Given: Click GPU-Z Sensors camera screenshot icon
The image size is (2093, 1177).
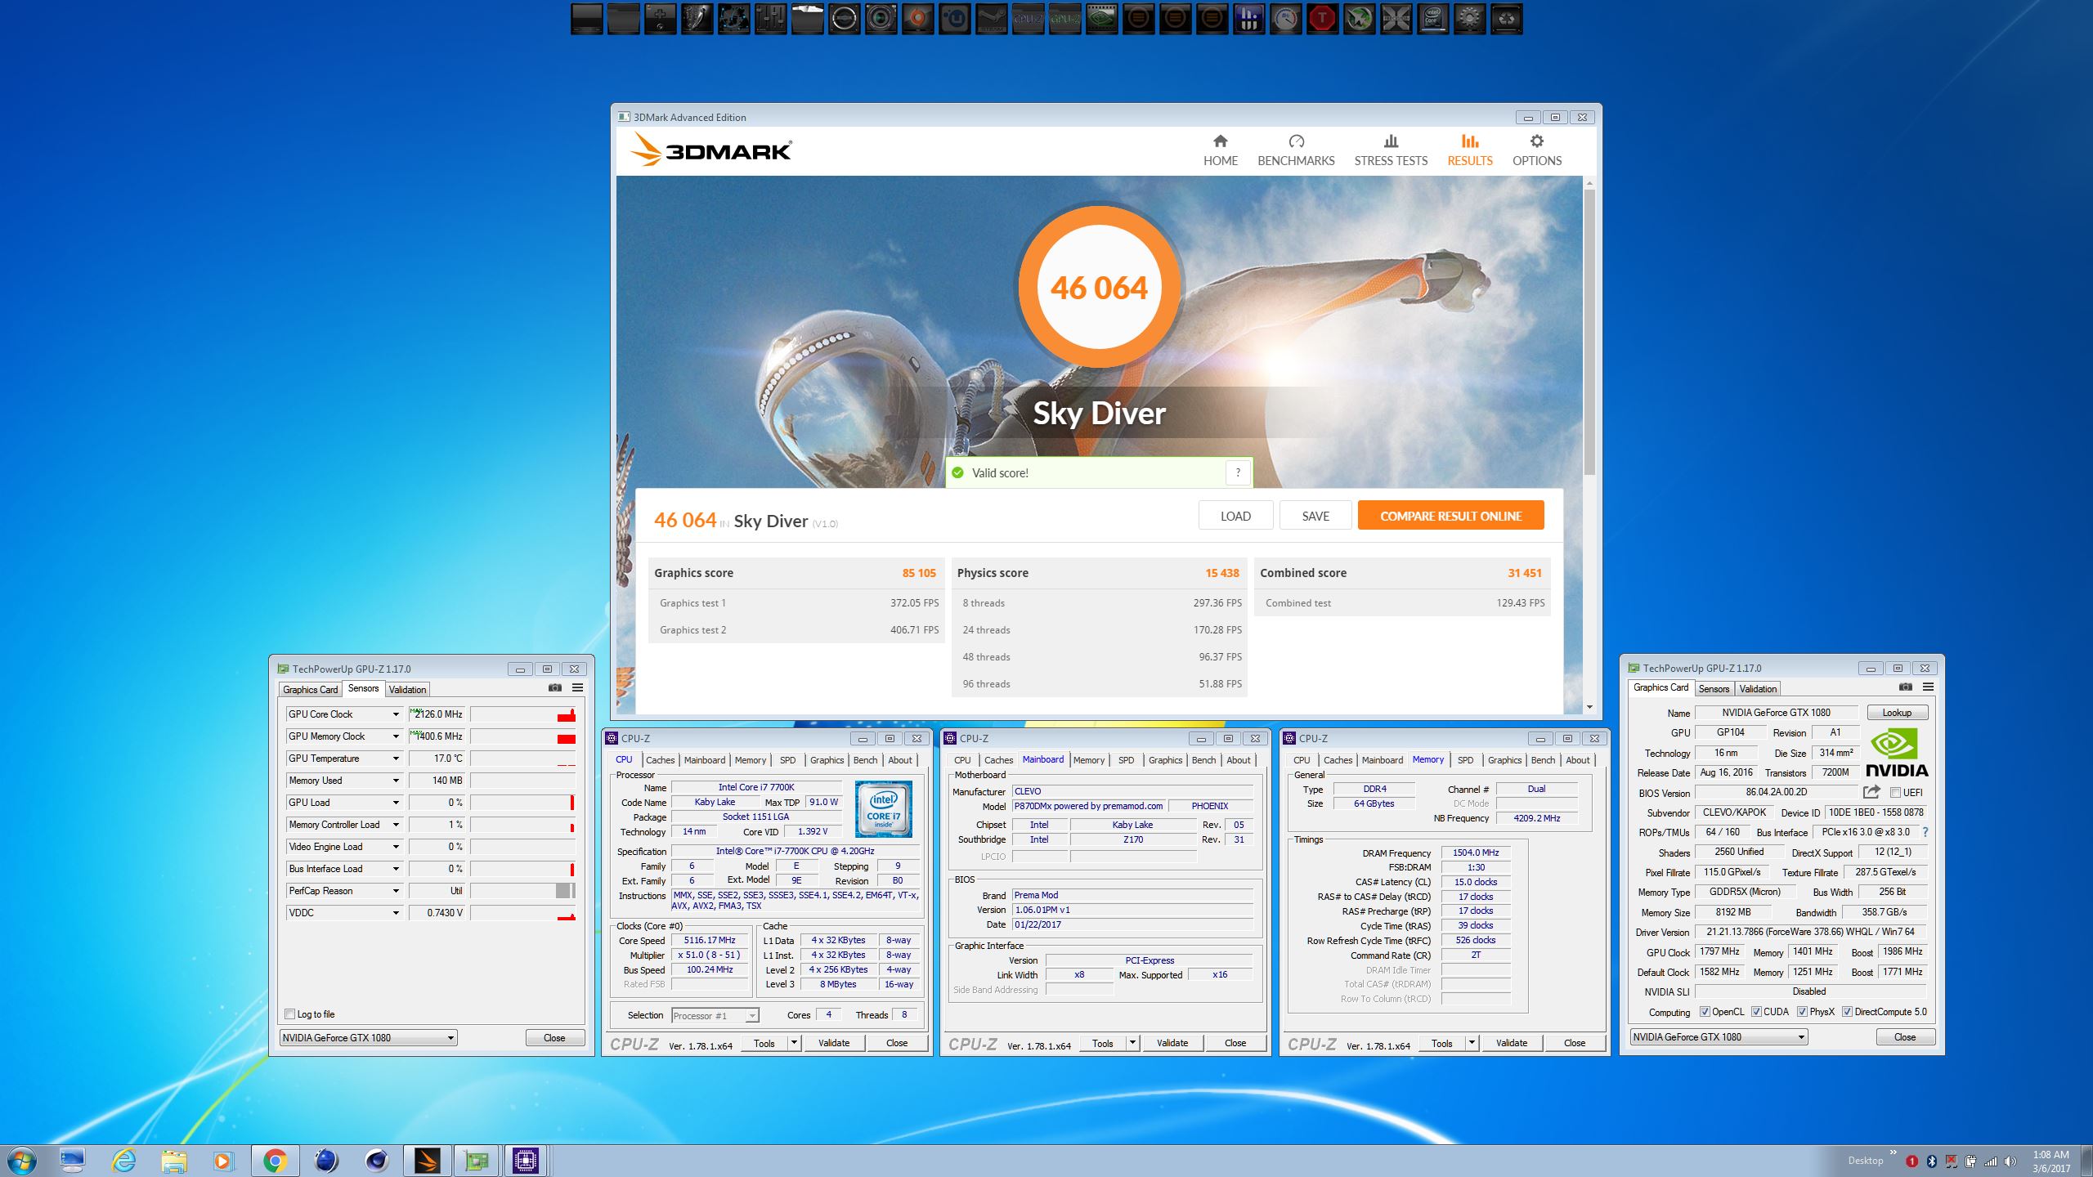Looking at the screenshot, I should pyautogui.click(x=555, y=688).
